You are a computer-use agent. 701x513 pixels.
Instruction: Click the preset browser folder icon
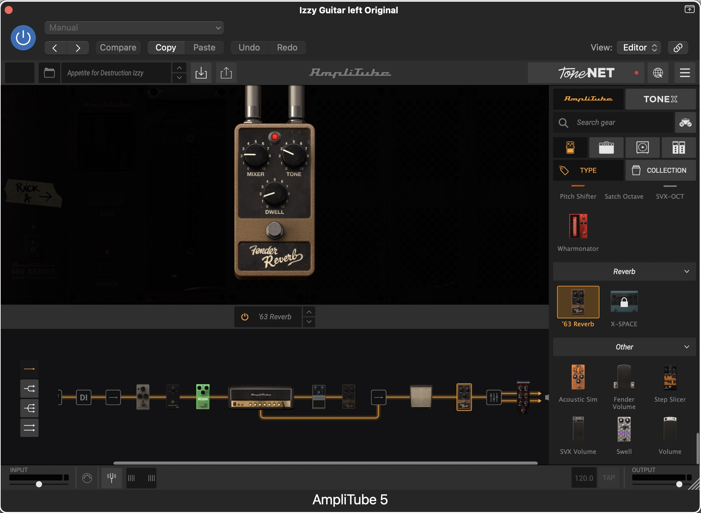click(x=49, y=73)
